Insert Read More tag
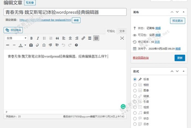The image size is (191, 128). pos(90,38)
